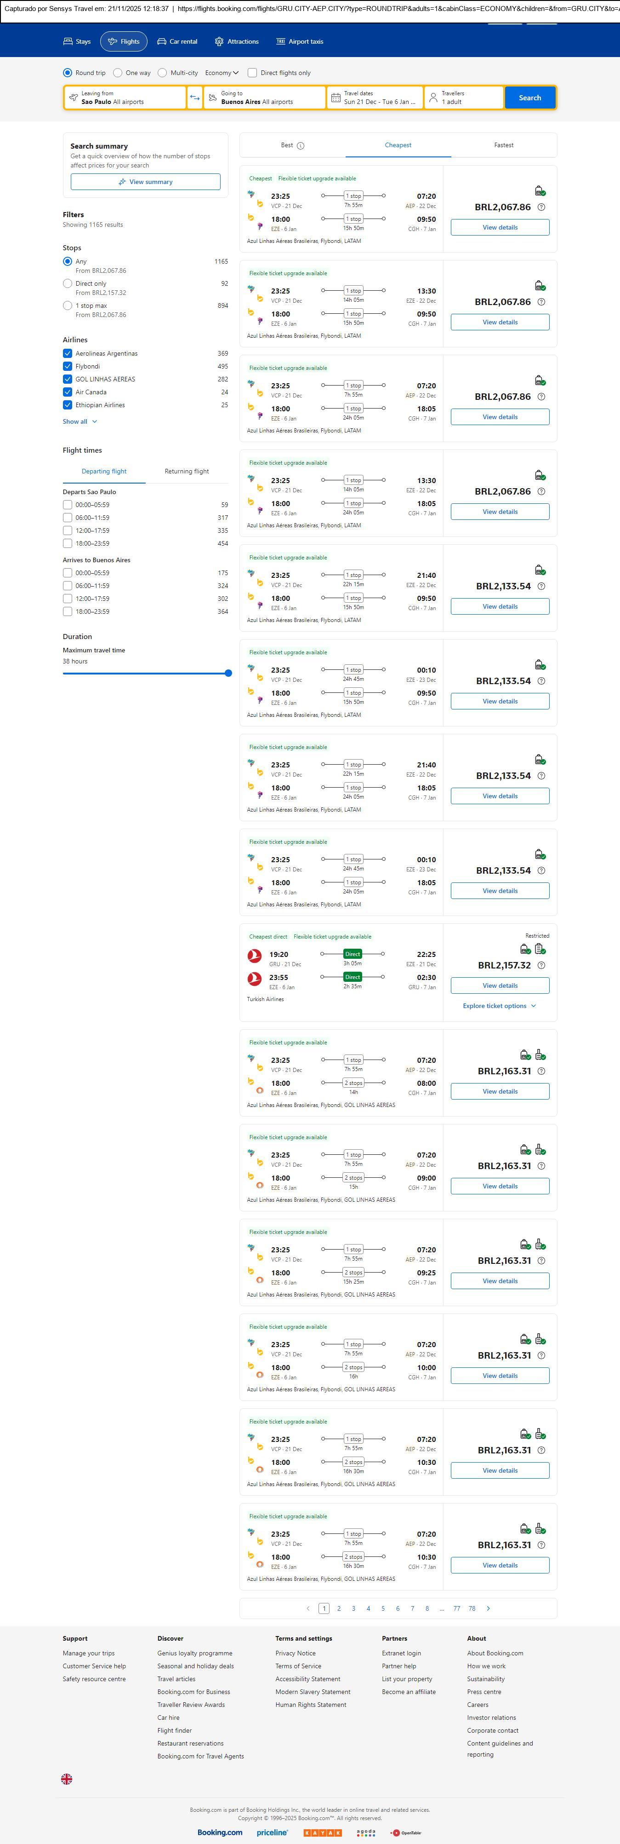The width and height of the screenshot is (620, 1844).
Task: Switch to the Returning flight tab
Action: tap(187, 471)
